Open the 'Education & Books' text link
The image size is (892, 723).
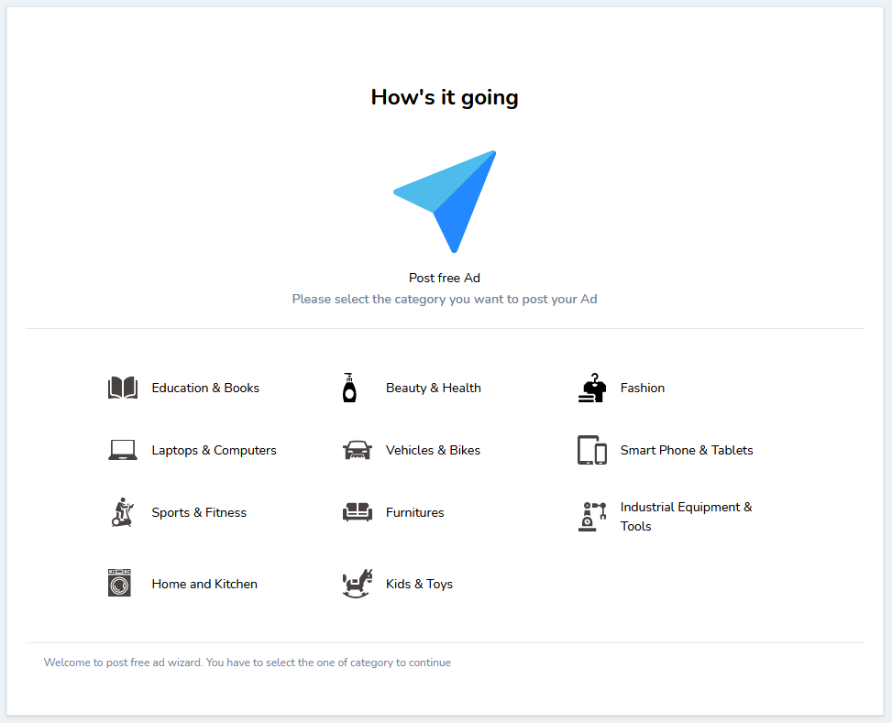[x=205, y=388]
